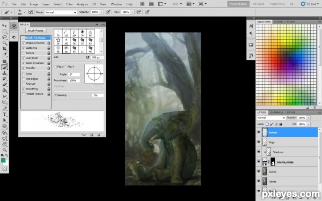Toggle Smoothing checkbox
The width and height of the screenshot is (322, 201).
click(24, 89)
